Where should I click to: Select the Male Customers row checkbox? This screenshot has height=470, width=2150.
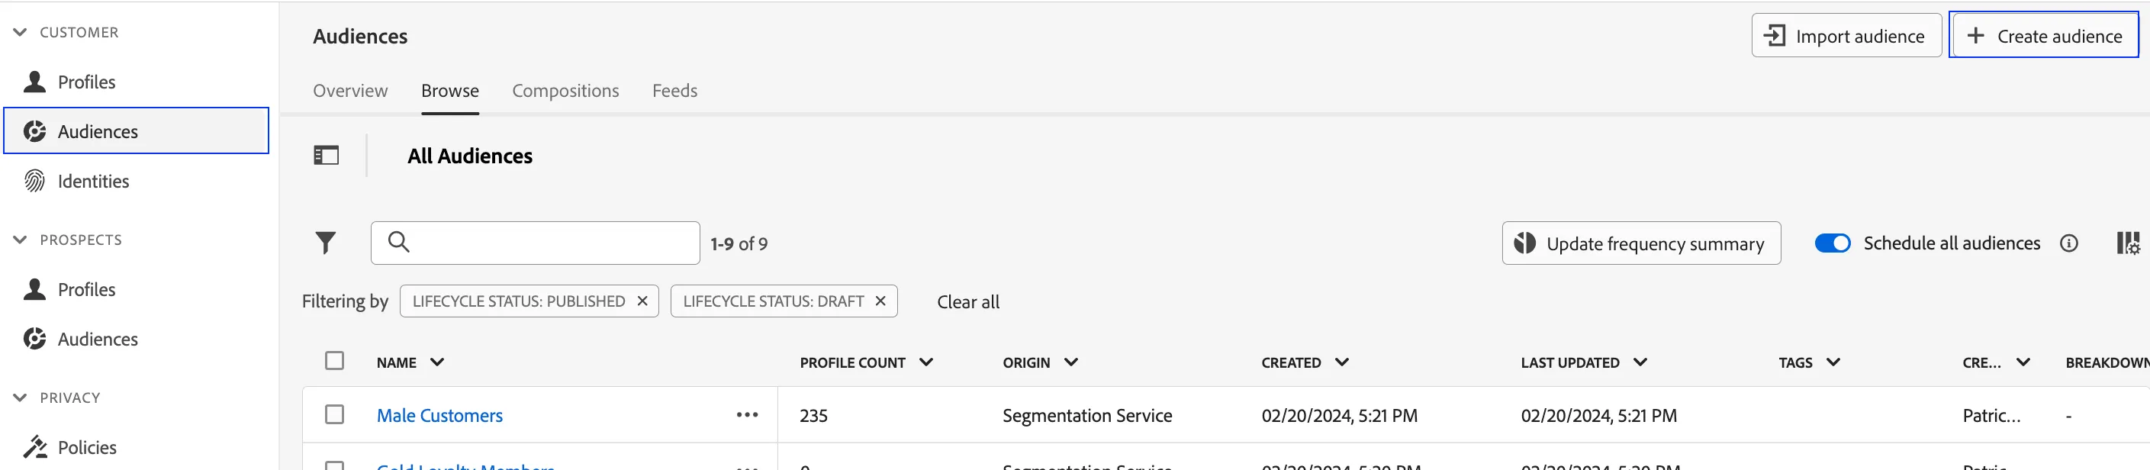pos(335,414)
